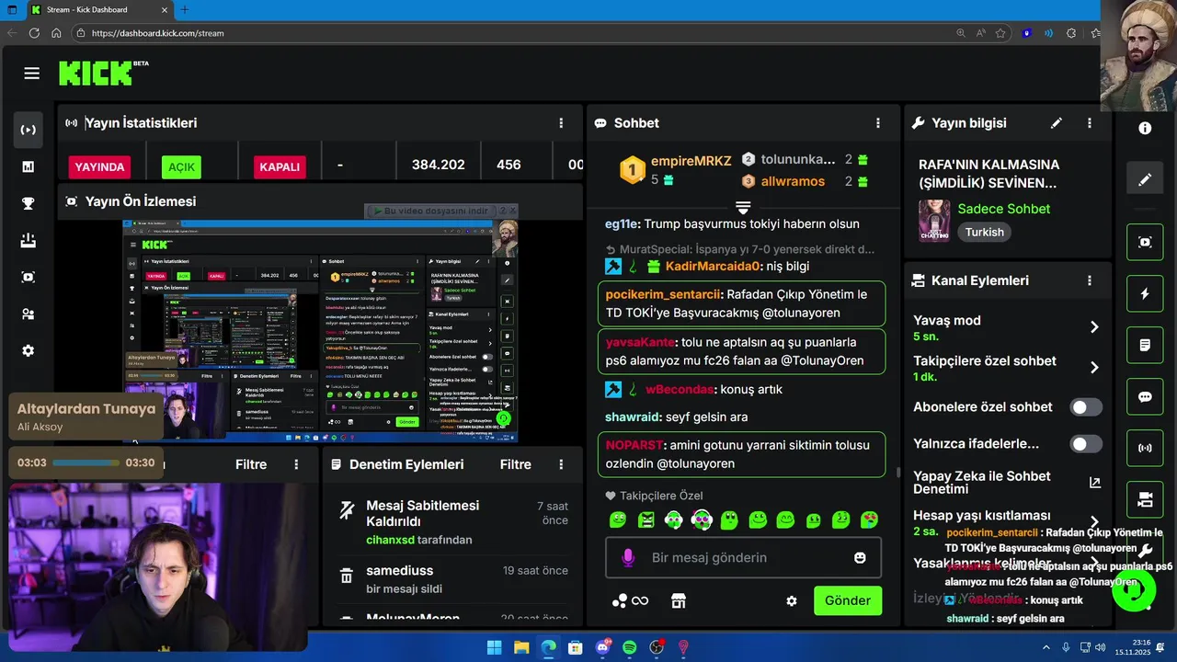The height and width of the screenshot is (662, 1177).
Task: Click the browser address bar URL
Action: [158, 33]
